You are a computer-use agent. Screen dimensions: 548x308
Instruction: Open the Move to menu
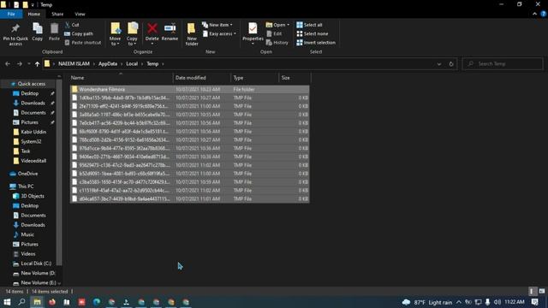coord(115,34)
